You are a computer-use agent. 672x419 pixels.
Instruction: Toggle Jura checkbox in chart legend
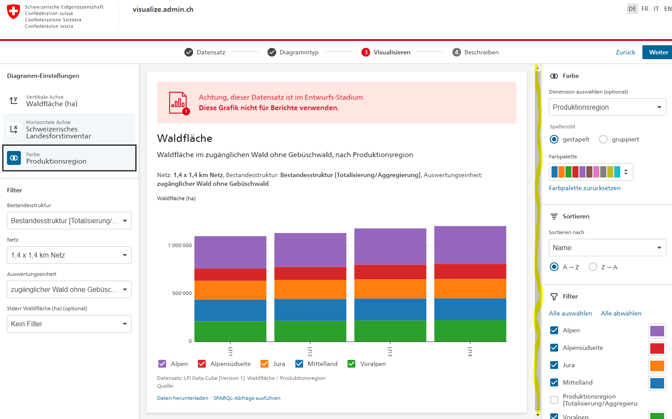point(264,364)
